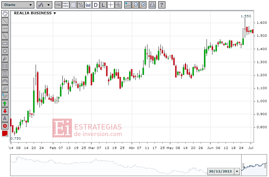Select the horizontal line tool
The height and width of the screenshot is (177, 269).
point(5,29)
